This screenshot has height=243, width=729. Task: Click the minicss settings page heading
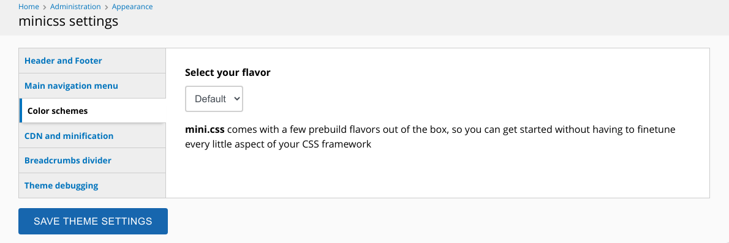pos(69,21)
